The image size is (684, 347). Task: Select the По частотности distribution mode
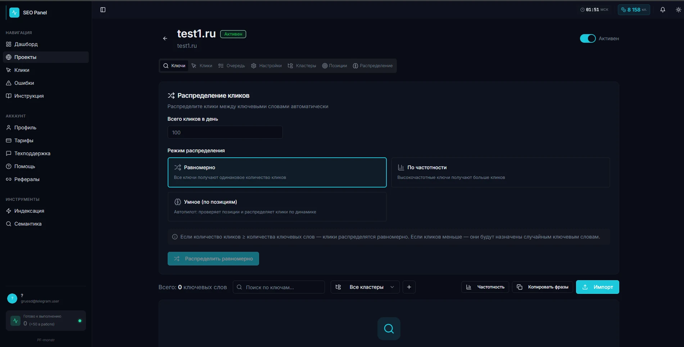500,172
